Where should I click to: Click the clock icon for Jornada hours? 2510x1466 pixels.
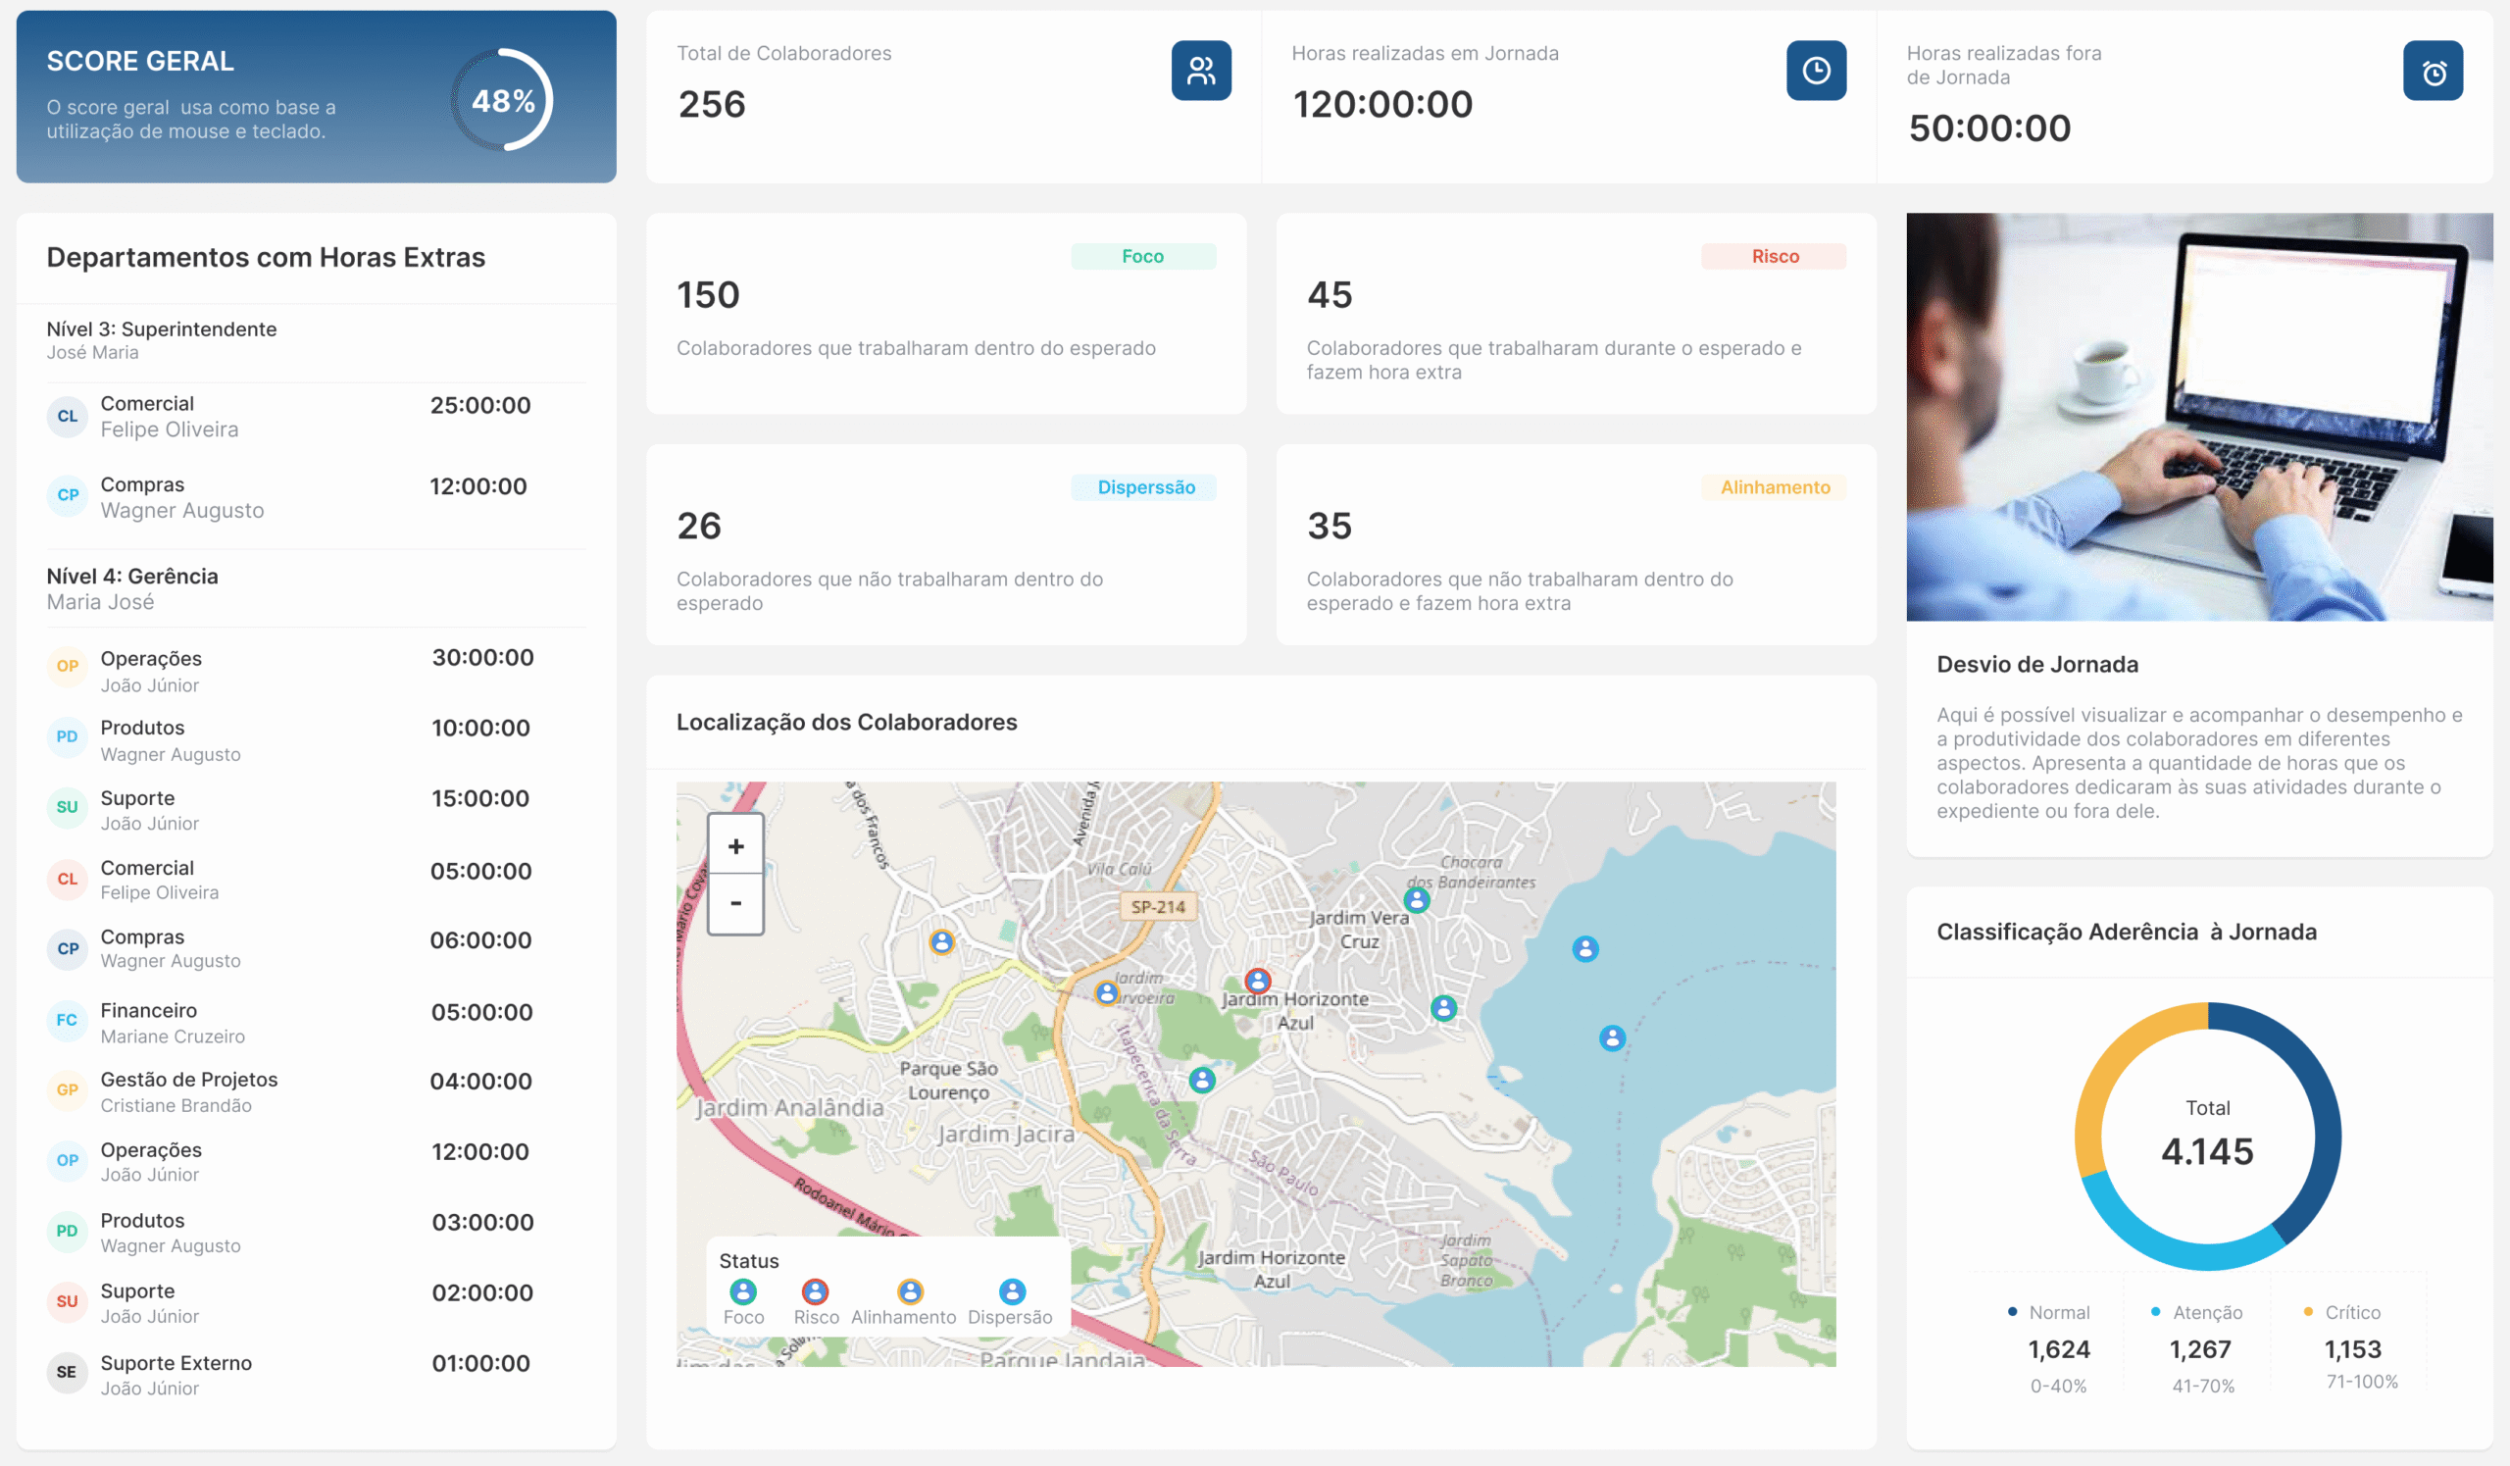point(1815,71)
